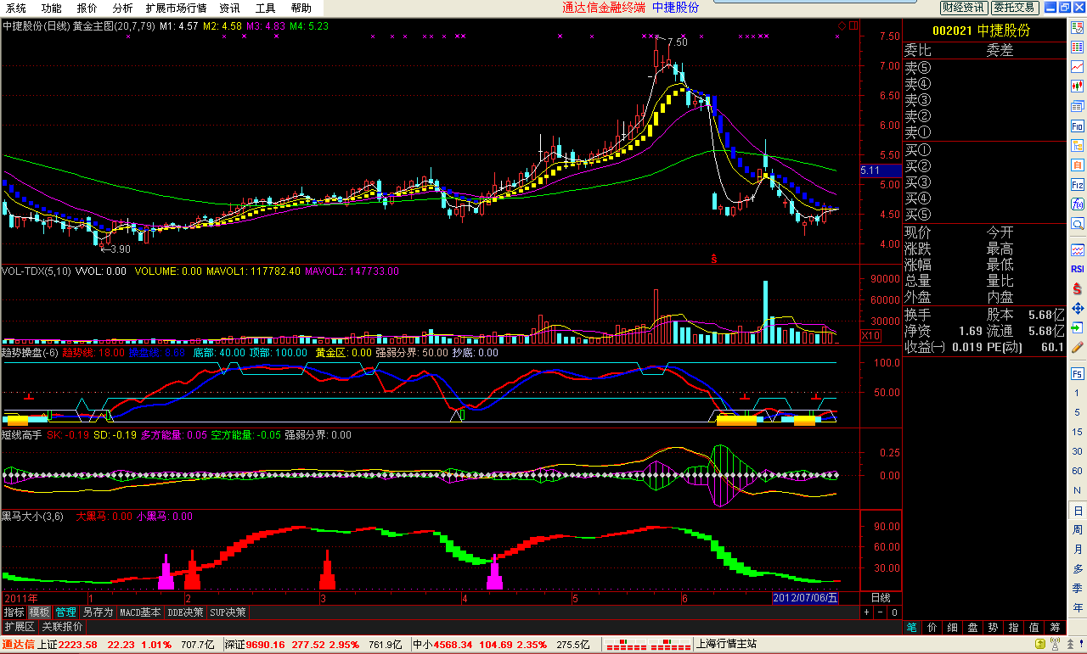Switch to weekly period 周
The width and height of the screenshot is (1087, 654).
1078,530
